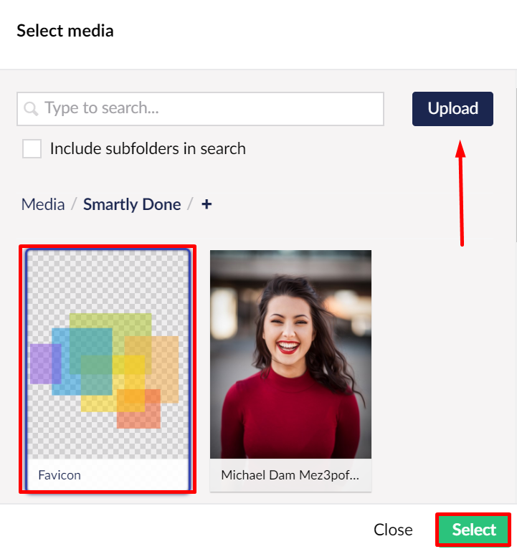This screenshot has width=517, height=554.
Task: Focus the 'Type to search...' field
Action: [x=200, y=109]
